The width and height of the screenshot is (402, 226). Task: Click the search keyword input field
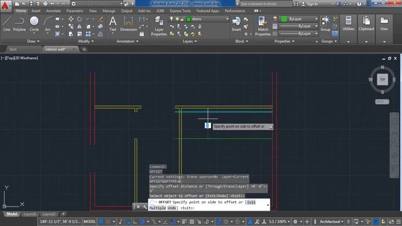tap(265, 4)
